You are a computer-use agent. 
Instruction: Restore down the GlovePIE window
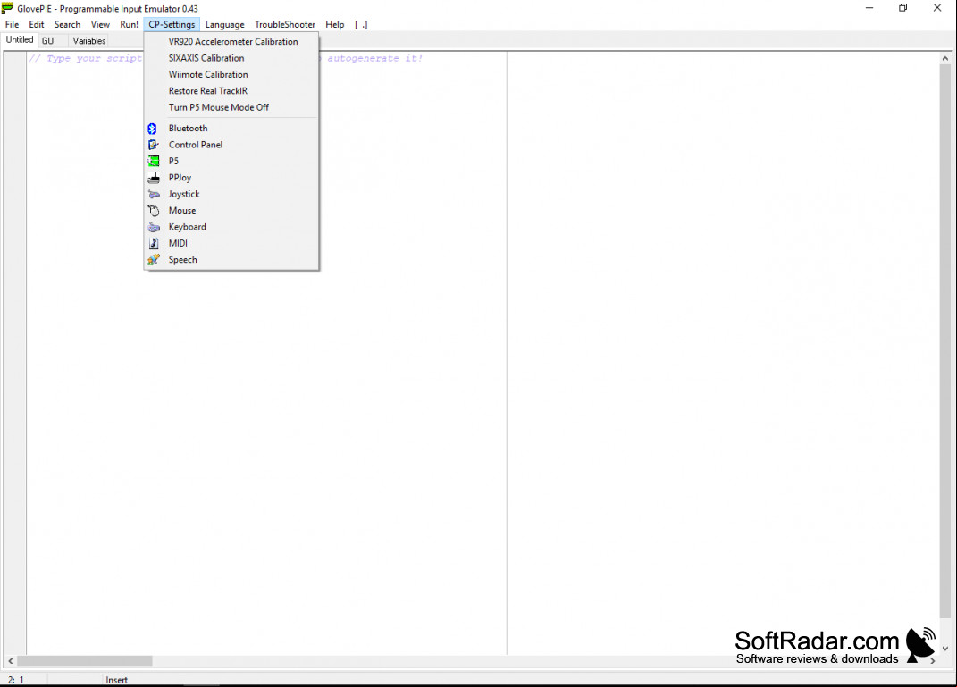pos(902,8)
